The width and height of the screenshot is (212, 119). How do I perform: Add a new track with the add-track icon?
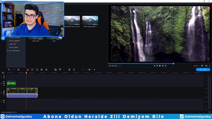[x=3, y=73]
